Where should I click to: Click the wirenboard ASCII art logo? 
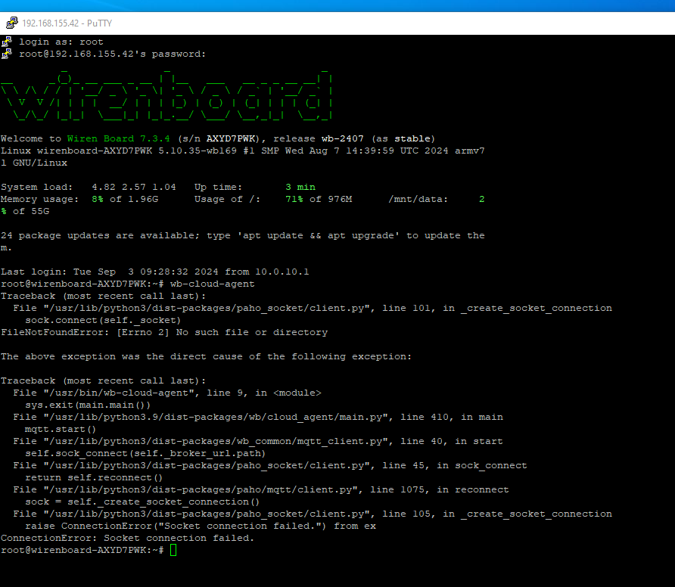(x=167, y=95)
